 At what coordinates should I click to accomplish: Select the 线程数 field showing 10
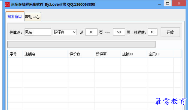tap(153, 32)
